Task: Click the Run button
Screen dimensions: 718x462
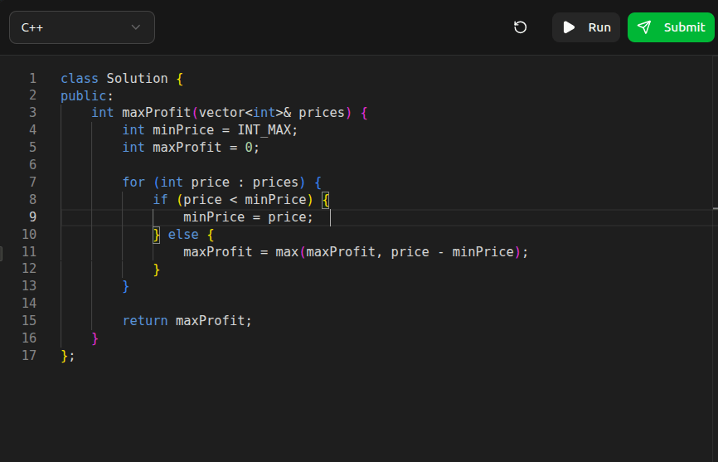Action: click(585, 27)
